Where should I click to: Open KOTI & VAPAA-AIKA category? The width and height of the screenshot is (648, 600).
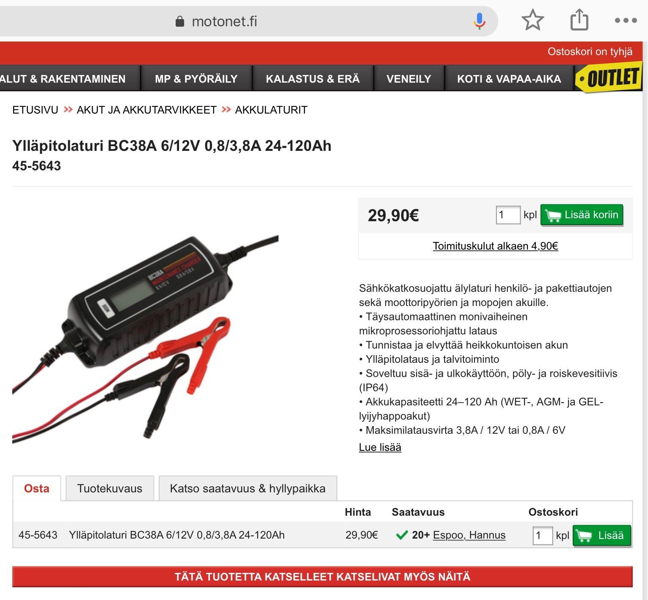(509, 79)
